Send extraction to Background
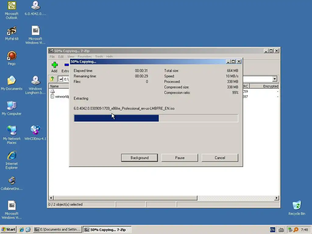 pos(140,158)
